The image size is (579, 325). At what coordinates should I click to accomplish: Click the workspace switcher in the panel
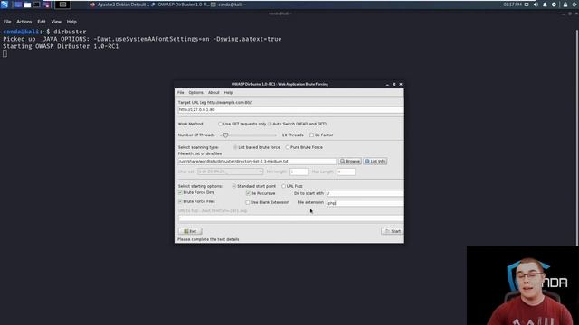(62, 5)
